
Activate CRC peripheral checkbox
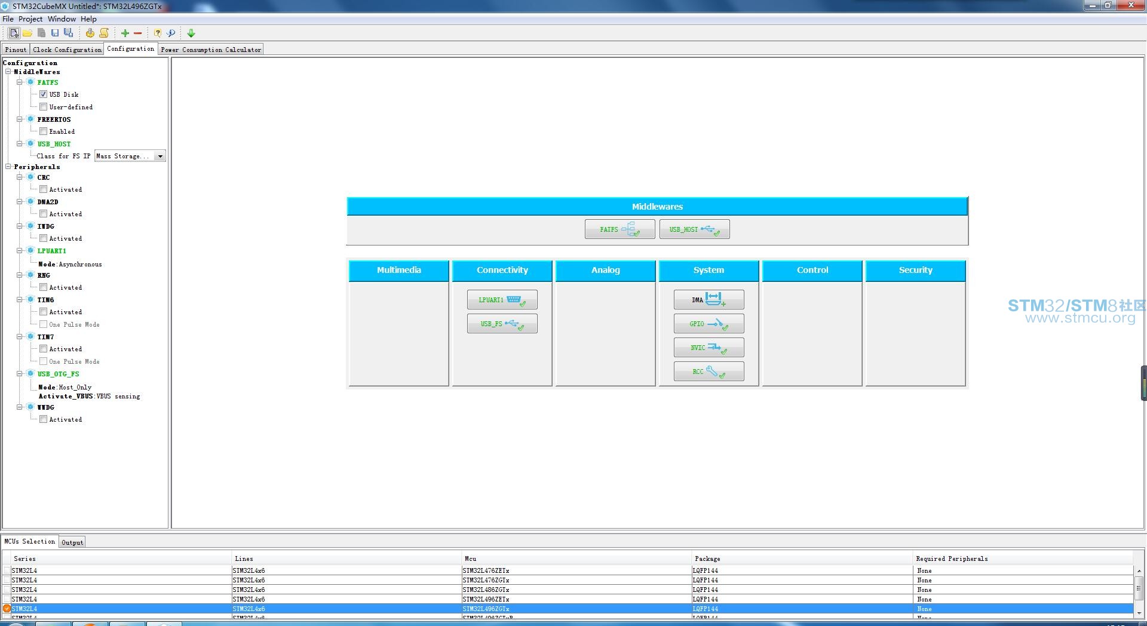43,189
